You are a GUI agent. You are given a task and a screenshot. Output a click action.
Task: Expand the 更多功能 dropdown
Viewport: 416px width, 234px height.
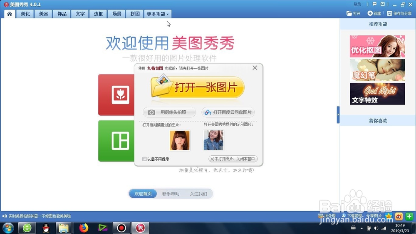[x=158, y=14]
